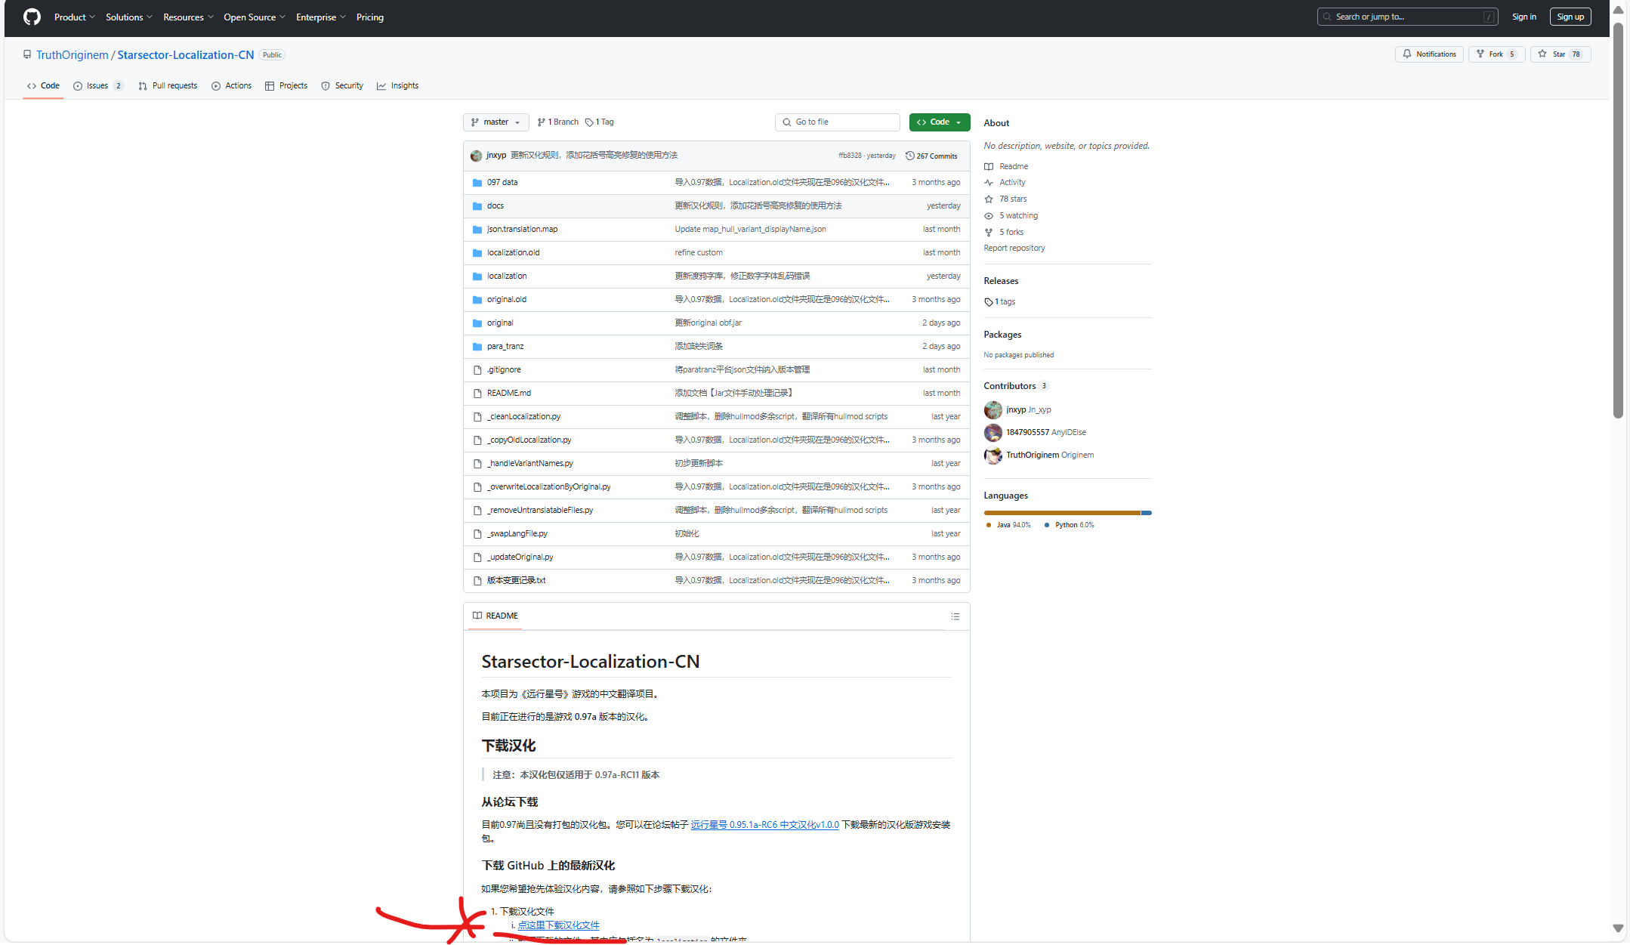Click the Go to file field
This screenshot has height=945, width=1630.
pyautogui.click(x=837, y=122)
